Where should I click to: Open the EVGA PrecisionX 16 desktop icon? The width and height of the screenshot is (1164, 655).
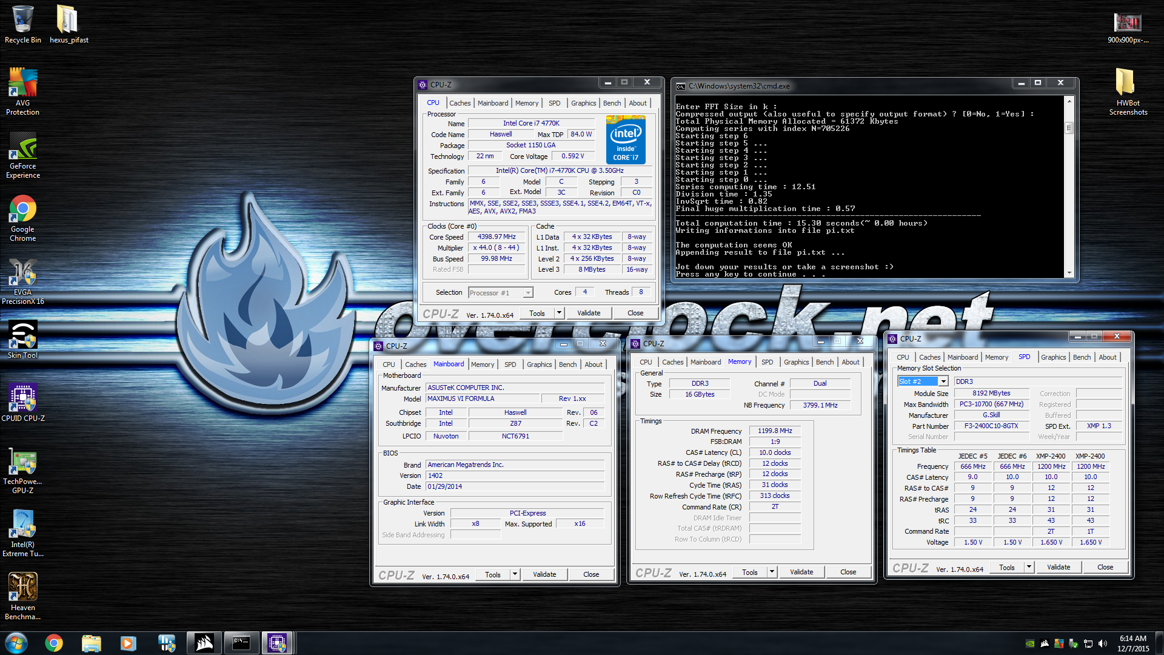point(22,281)
